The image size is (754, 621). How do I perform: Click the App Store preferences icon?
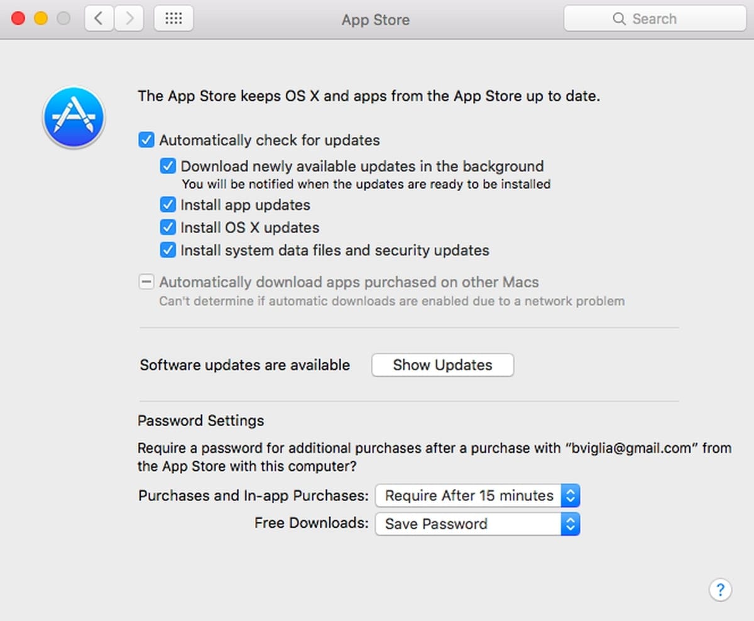click(x=74, y=118)
